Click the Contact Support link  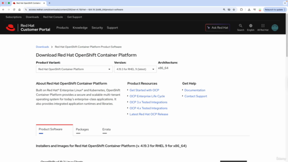pyautogui.click(x=196, y=96)
